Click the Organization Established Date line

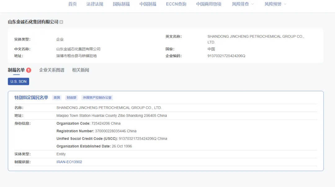(x=94, y=146)
